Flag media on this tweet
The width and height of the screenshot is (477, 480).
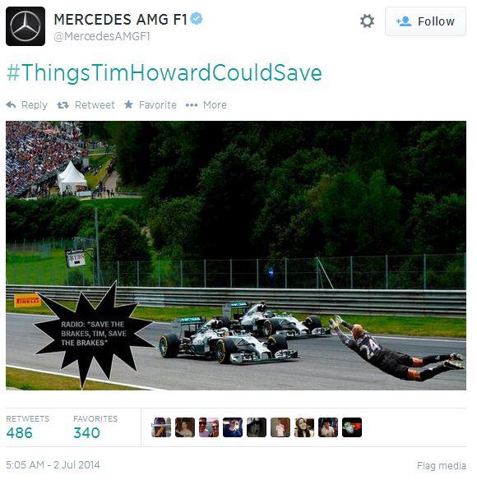pyautogui.click(x=442, y=465)
